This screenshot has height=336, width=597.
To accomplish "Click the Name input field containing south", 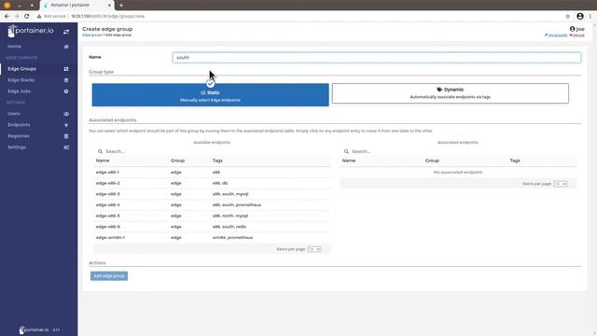I will (x=377, y=58).
